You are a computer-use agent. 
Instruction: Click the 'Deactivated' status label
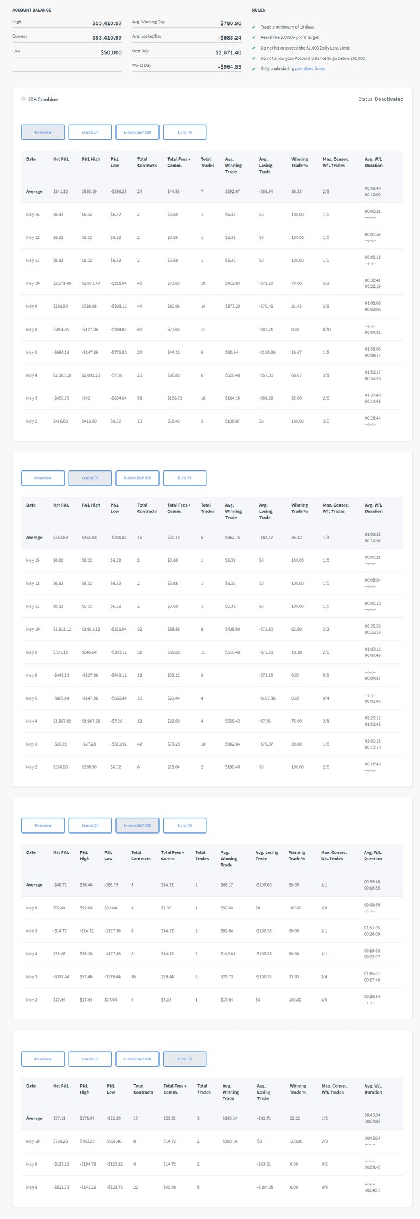coord(389,99)
